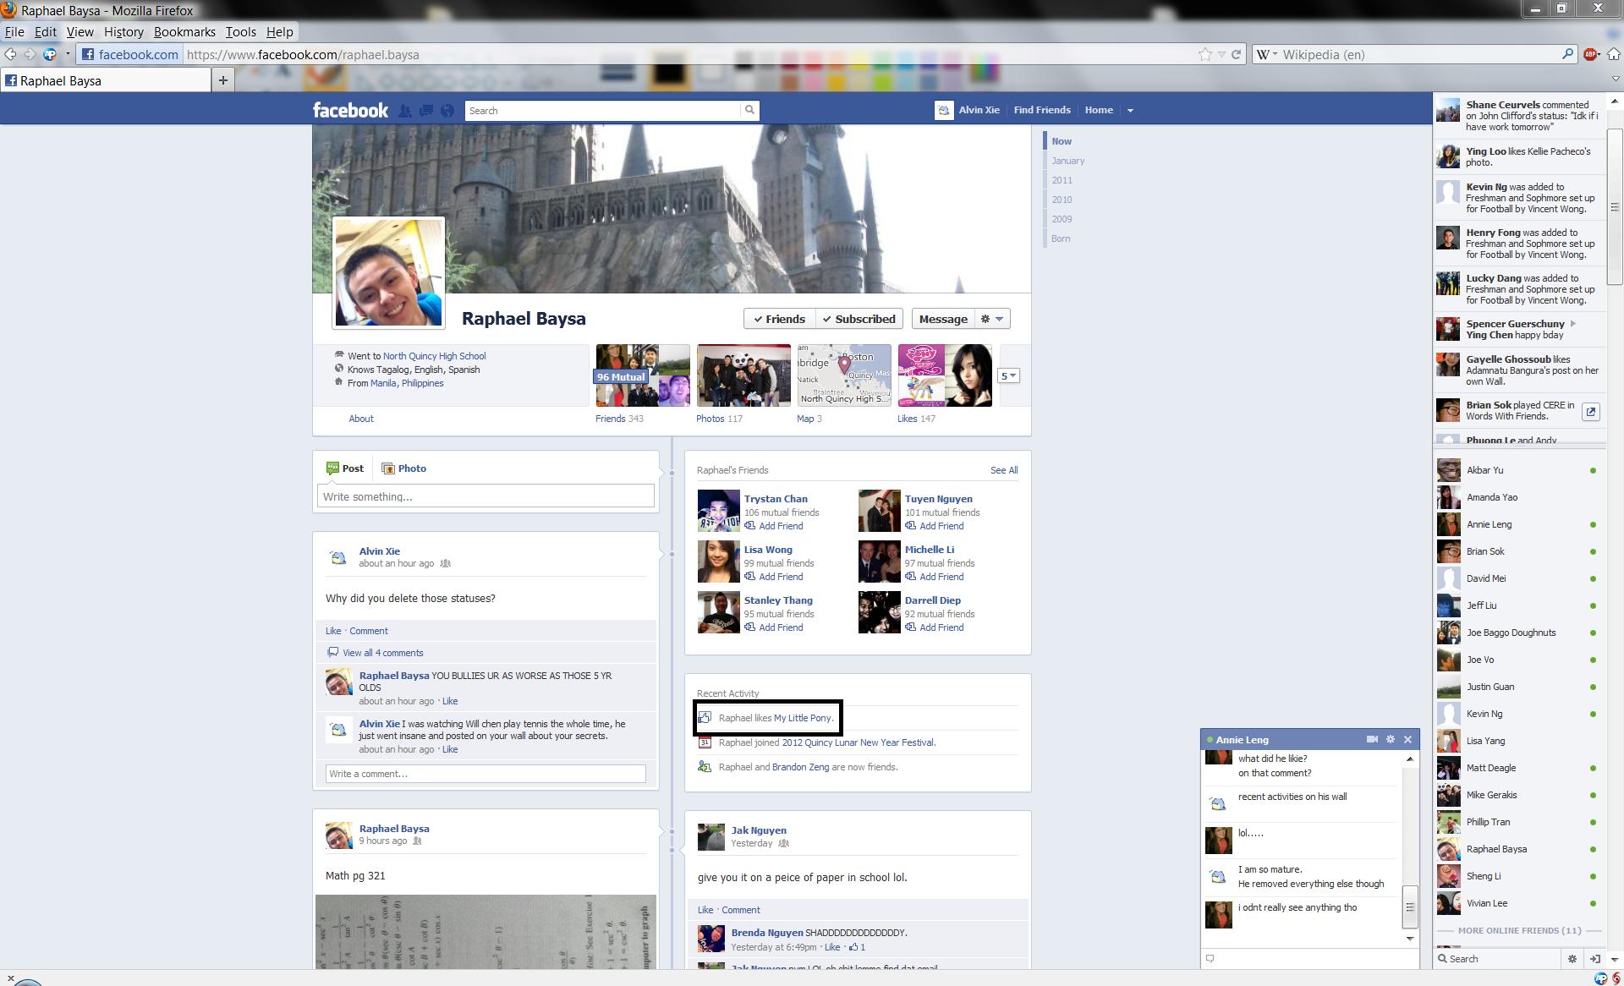Open the My Little Pony link
The width and height of the screenshot is (1624, 986).
(x=803, y=718)
